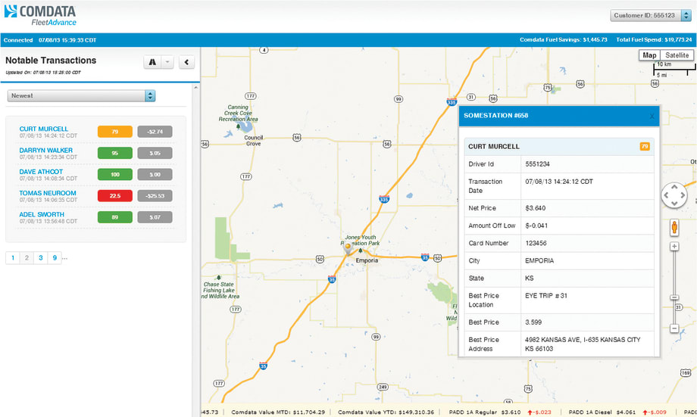Click the Council Grove label on the map
697x417 pixels.
tap(253, 140)
